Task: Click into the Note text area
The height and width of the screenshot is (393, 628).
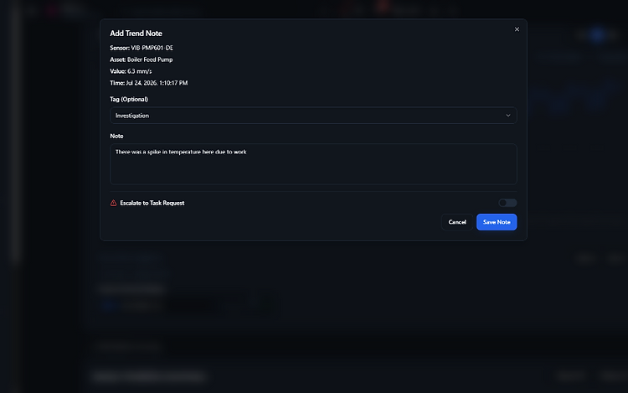Action: (x=313, y=164)
